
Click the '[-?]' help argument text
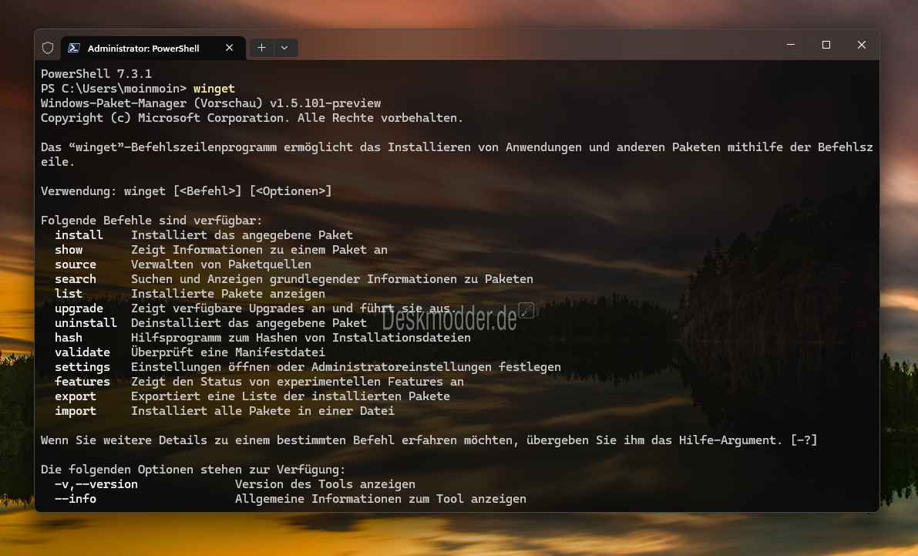(804, 440)
